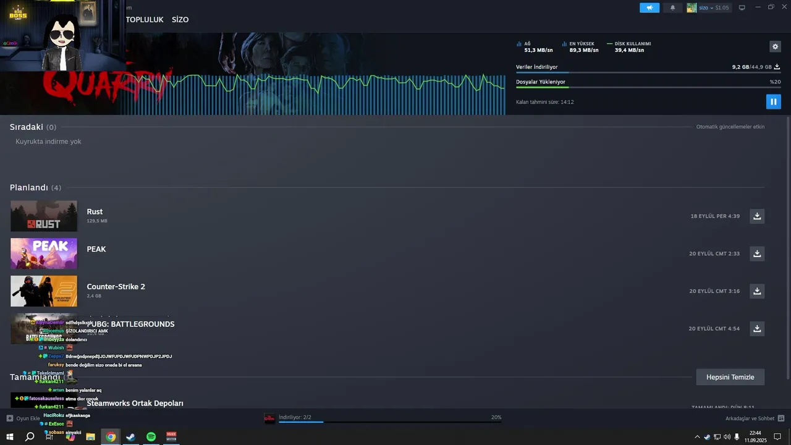Screen dimensions: 791x445
Task: Click the '20 EYLÜL CMT 3:16' schedule
Action: point(714,291)
